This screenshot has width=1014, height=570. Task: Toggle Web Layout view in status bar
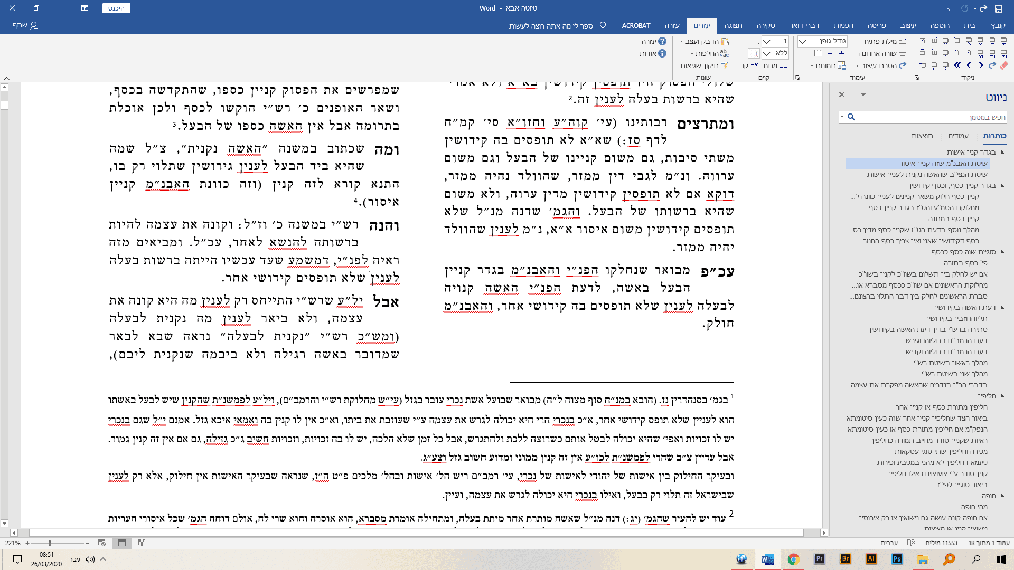pos(102,543)
